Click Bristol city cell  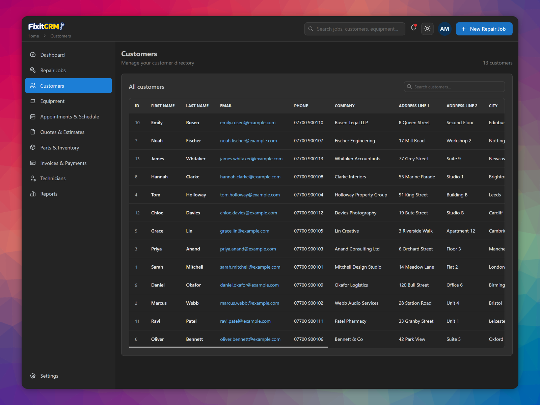[495, 303]
